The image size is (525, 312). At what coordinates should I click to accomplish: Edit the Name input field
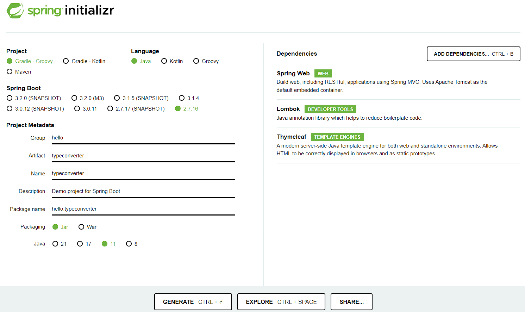click(143, 174)
